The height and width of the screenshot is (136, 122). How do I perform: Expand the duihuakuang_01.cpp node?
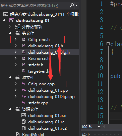(x=15, y=90)
